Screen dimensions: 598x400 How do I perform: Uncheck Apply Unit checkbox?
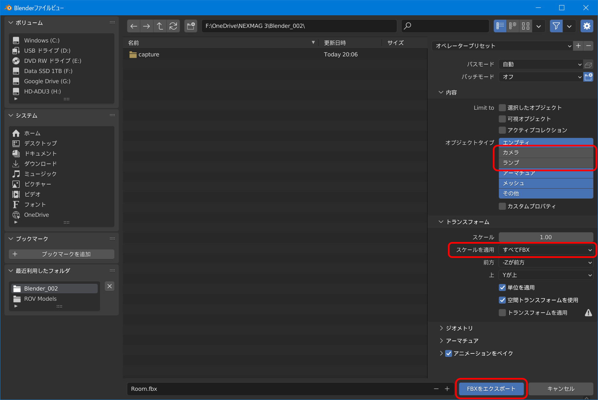[502, 288]
